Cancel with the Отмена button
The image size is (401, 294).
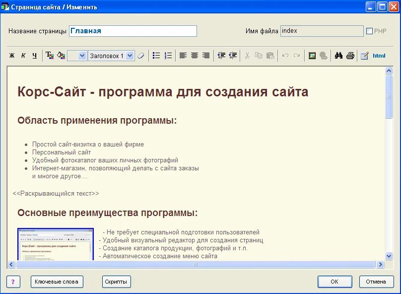376,282
